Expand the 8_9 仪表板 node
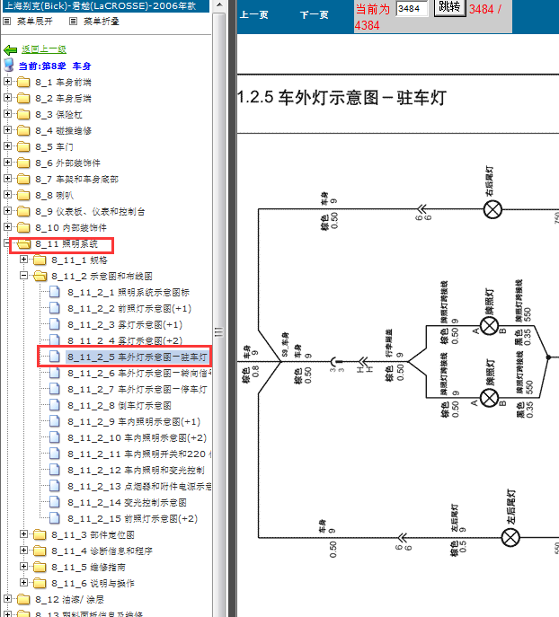Screen dimensions: 559x617 point(7,210)
